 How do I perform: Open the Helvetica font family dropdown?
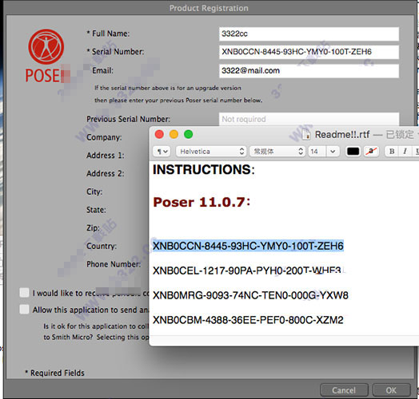click(x=210, y=152)
